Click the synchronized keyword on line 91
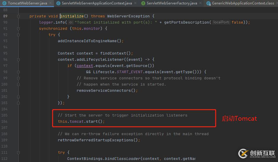Image resolution: width=278 pixels, height=162 pixels. point(53,29)
